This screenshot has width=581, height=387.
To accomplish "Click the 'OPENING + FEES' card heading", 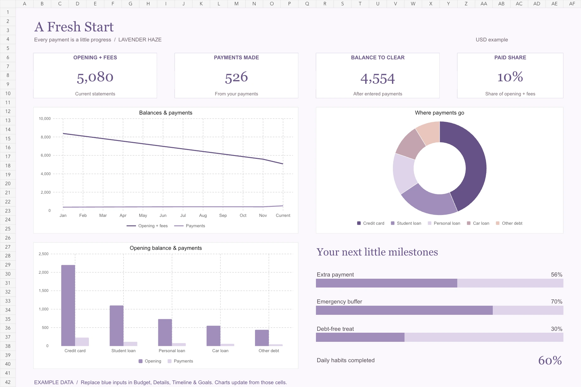I will [x=95, y=57].
